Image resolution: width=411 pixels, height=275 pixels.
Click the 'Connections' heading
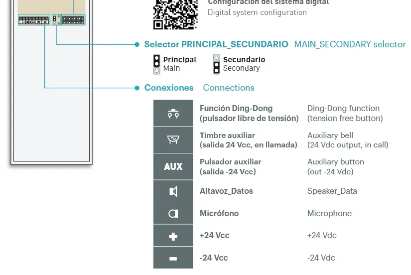point(229,88)
